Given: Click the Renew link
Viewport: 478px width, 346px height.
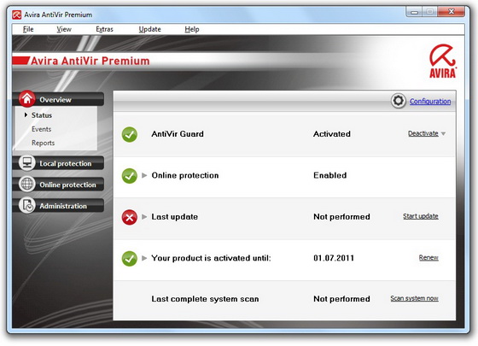Looking at the screenshot, I should [428, 258].
